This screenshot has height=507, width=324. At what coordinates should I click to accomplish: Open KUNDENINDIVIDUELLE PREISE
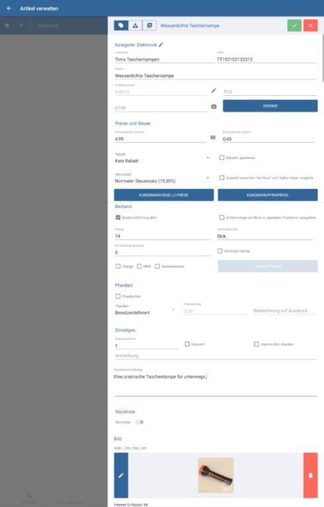(164, 195)
